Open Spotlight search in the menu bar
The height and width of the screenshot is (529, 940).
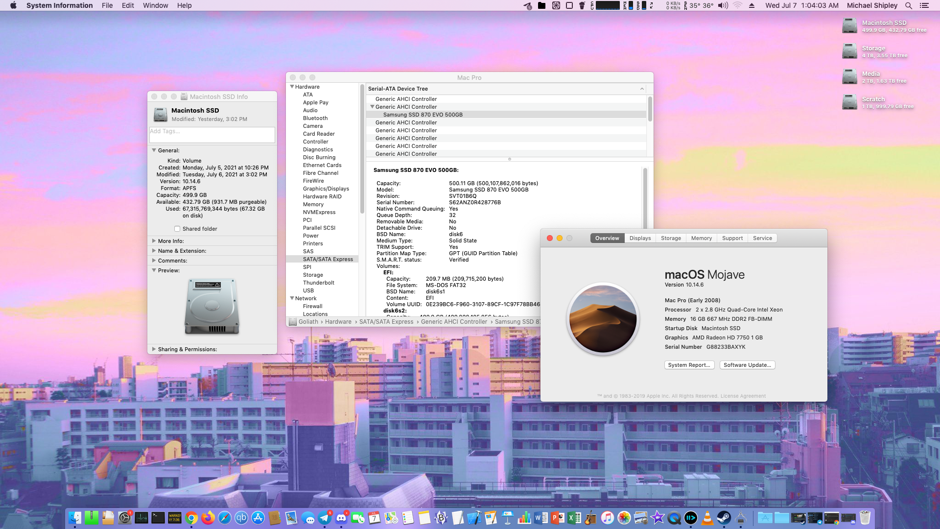(x=908, y=5)
